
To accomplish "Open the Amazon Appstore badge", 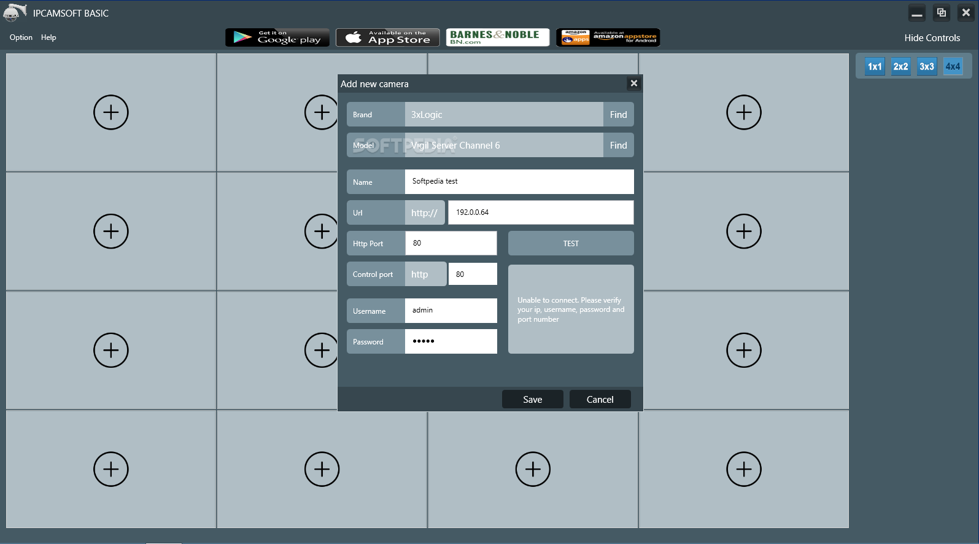I will click(x=608, y=37).
